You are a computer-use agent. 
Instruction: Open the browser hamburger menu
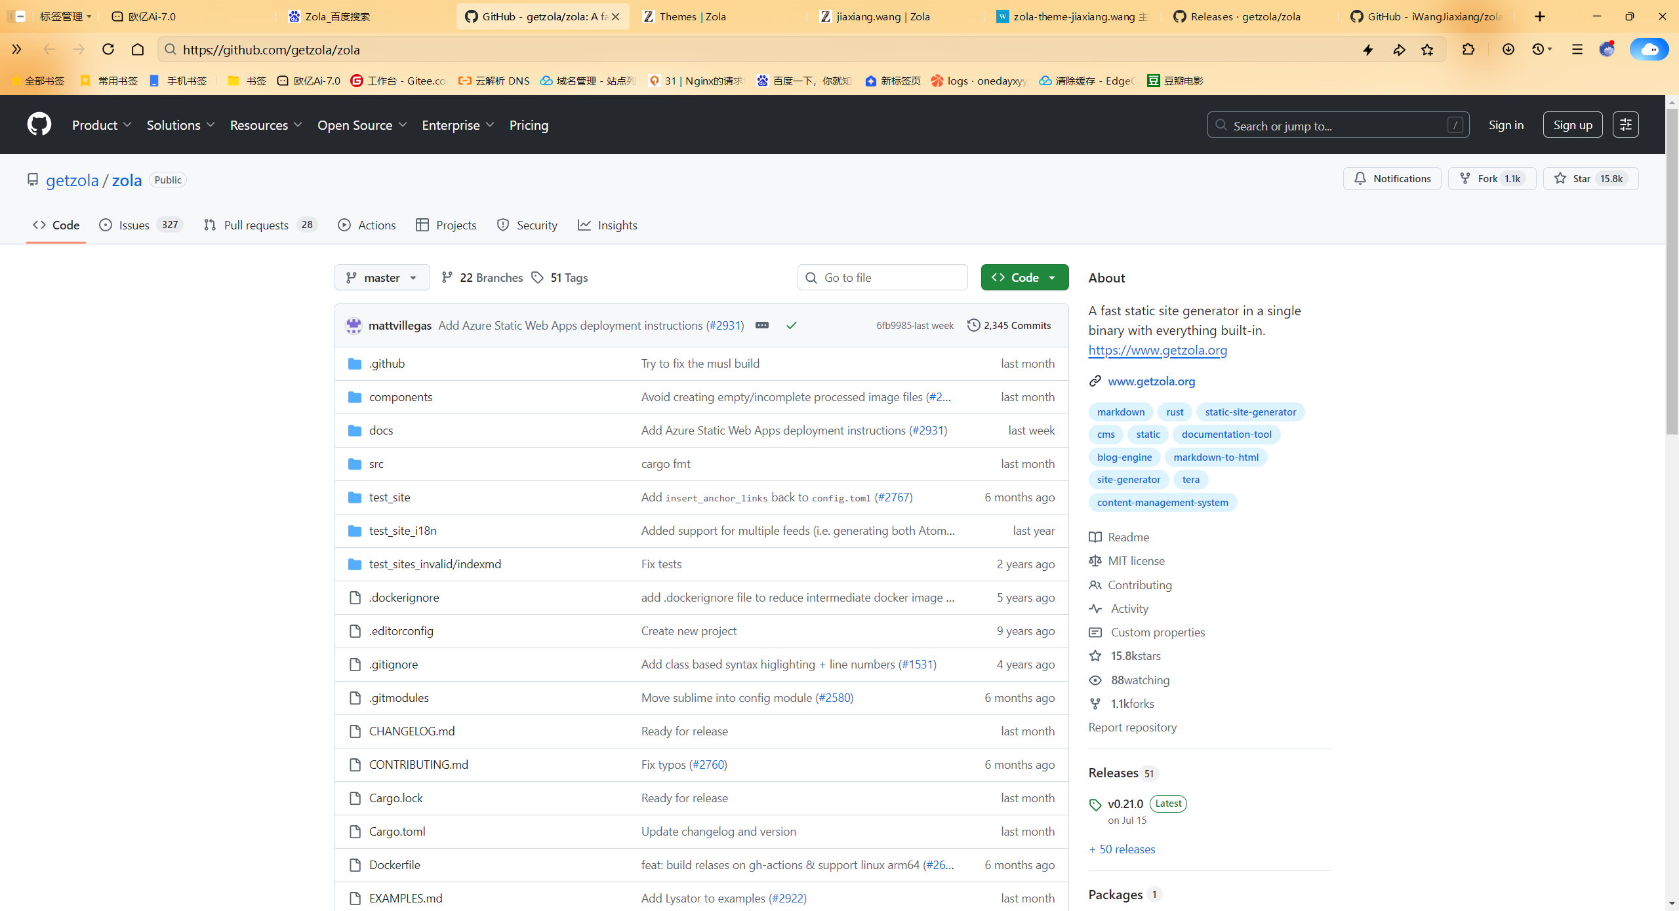pos(1577,50)
